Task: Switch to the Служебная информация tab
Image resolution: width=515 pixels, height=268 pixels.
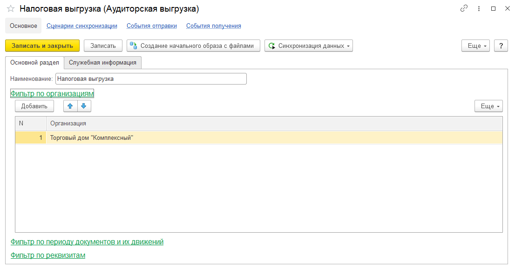Action: tap(102, 62)
